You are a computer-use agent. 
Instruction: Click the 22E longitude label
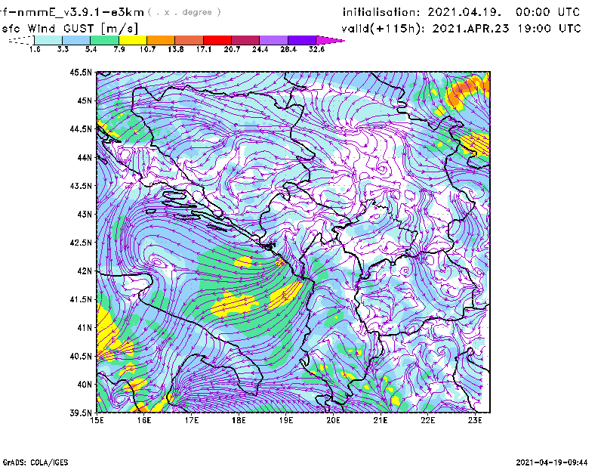click(427, 420)
